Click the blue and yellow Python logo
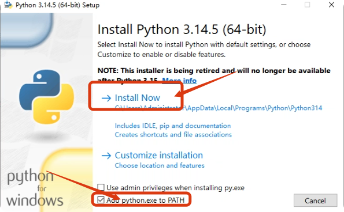 tap(46, 97)
